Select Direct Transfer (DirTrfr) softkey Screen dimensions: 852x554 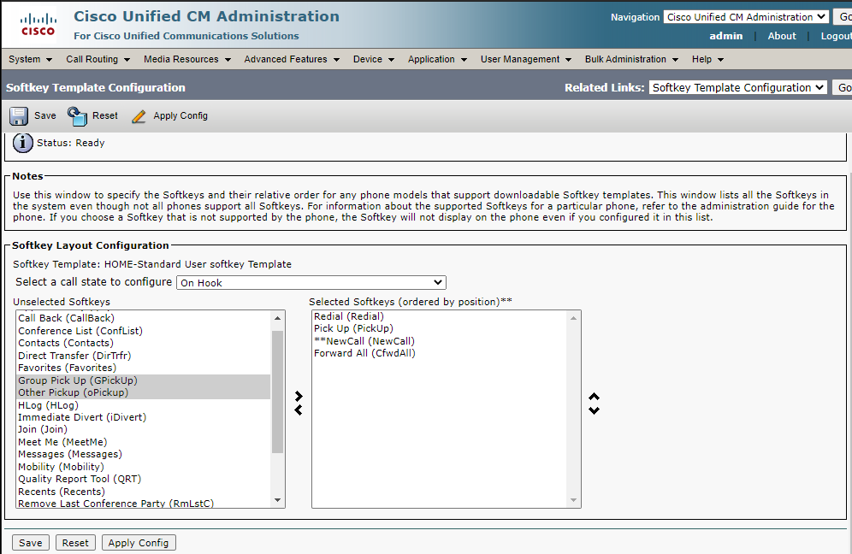tap(144, 356)
